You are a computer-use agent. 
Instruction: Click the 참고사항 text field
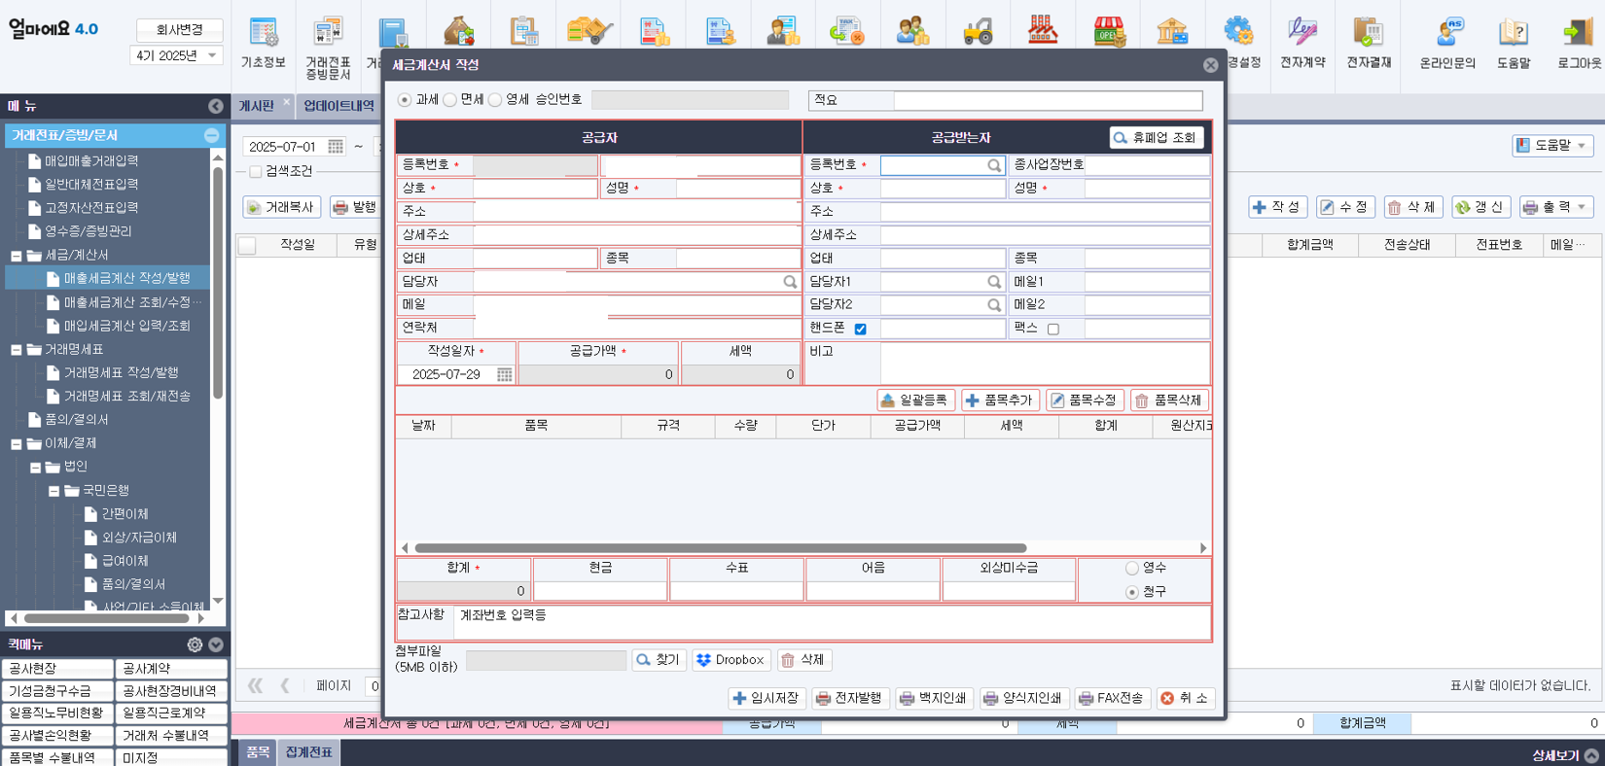pos(834,622)
